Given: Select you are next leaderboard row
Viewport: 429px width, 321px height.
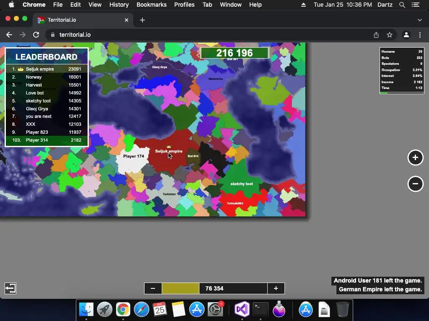Looking at the screenshot, I should [47, 116].
